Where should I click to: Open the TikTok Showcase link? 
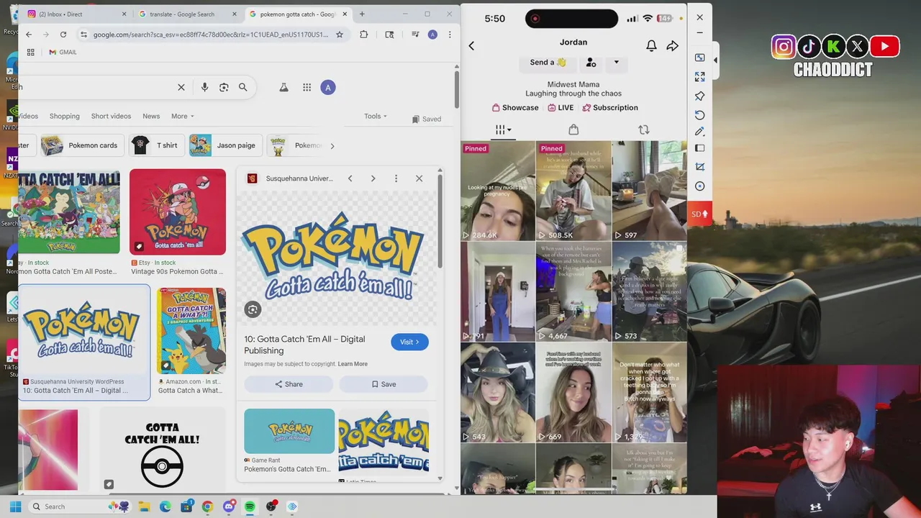pyautogui.click(x=515, y=108)
